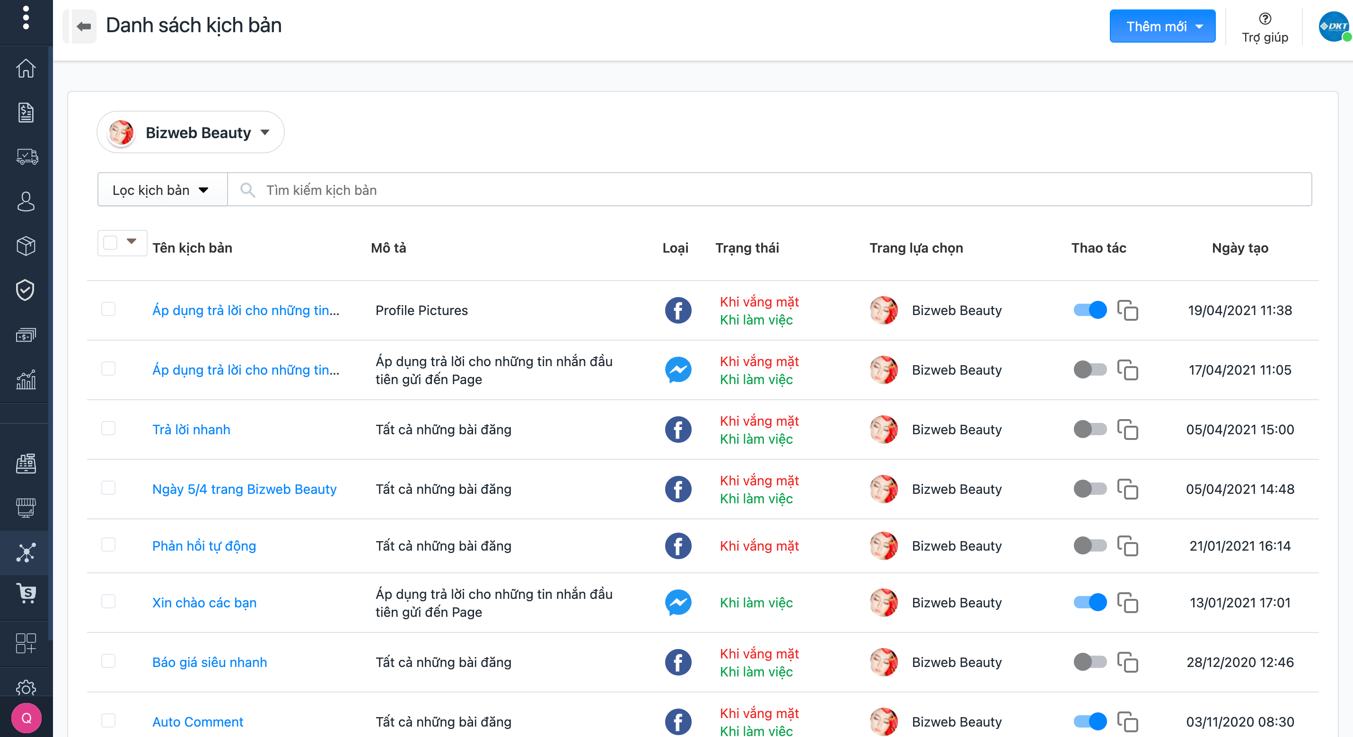Screen dimensions: 1353x737
Task: Open the home icon in sidebar
Action: click(26, 68)
